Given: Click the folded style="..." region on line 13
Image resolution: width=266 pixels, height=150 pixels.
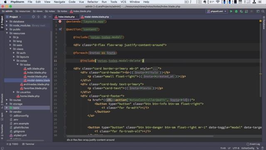Looking at the screenshot, I should pyautogui.click(x=155, y=69).
